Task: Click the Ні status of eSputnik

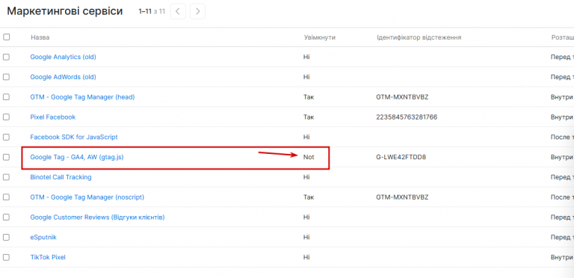Action: click(x=306, y=238)
